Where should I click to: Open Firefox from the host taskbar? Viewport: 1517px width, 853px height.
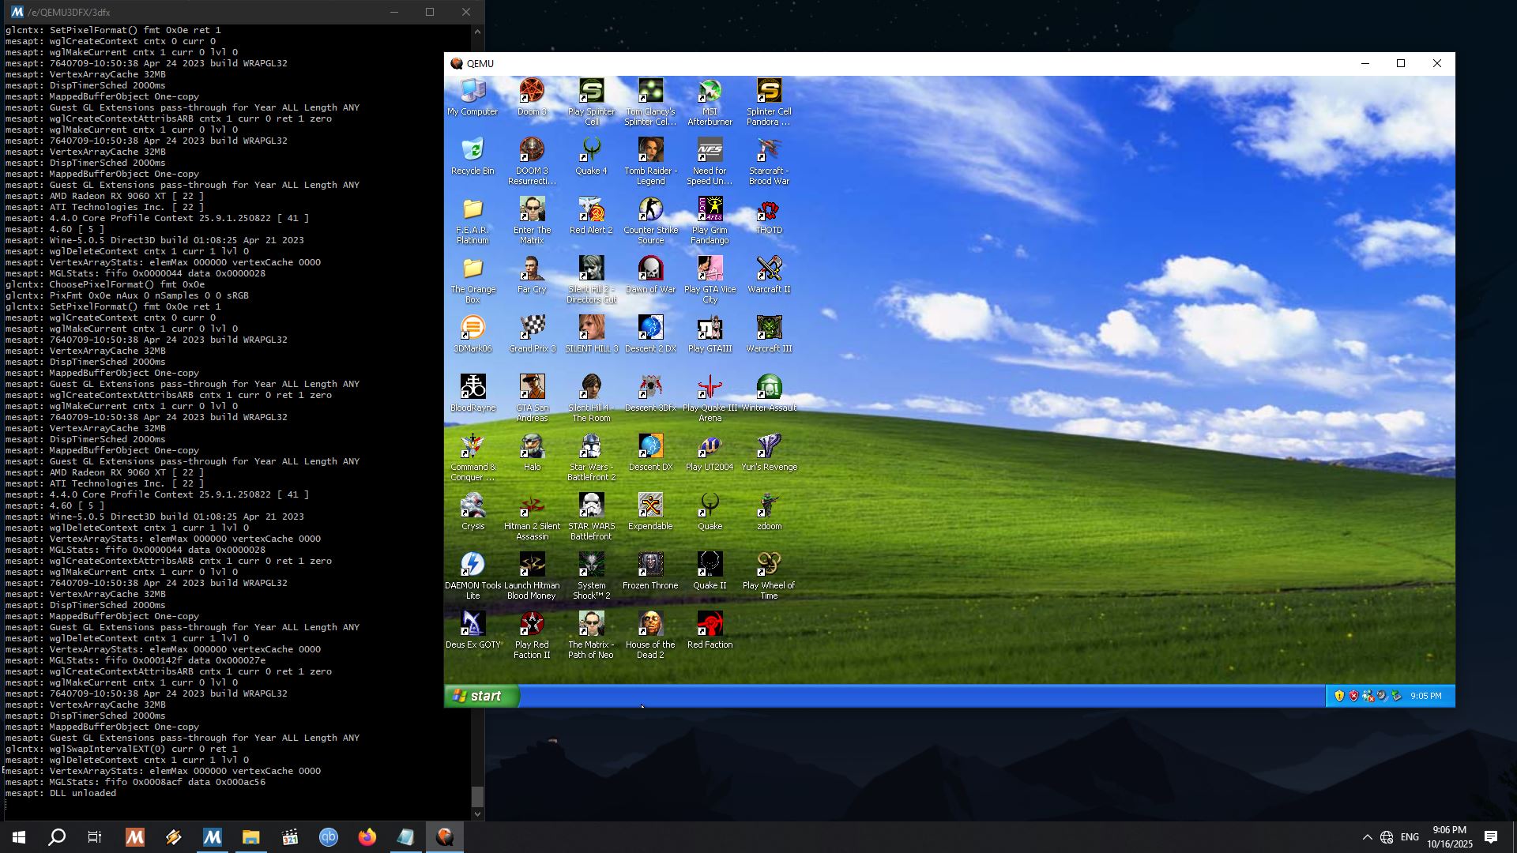(x=367, y=837)
